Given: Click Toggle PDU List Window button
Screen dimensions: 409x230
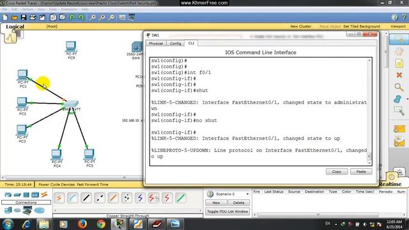Looking at the screenshot, I should [x=228, y=211].
